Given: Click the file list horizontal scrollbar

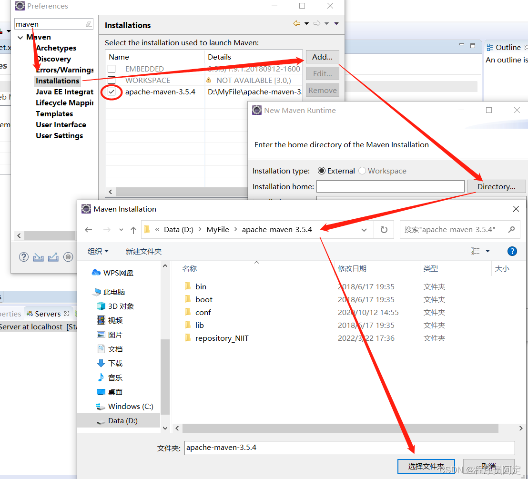Looking at the screenshot, I should (340, 428).
